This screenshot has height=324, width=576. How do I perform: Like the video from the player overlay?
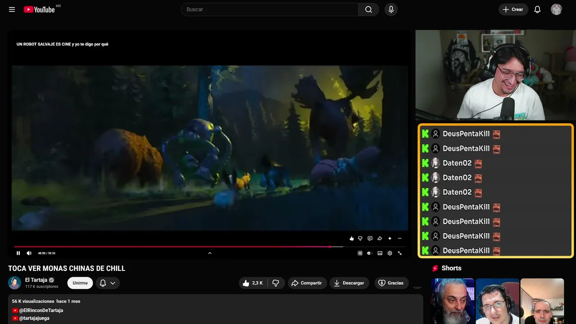pyautogui.click(x=351, y=238)
